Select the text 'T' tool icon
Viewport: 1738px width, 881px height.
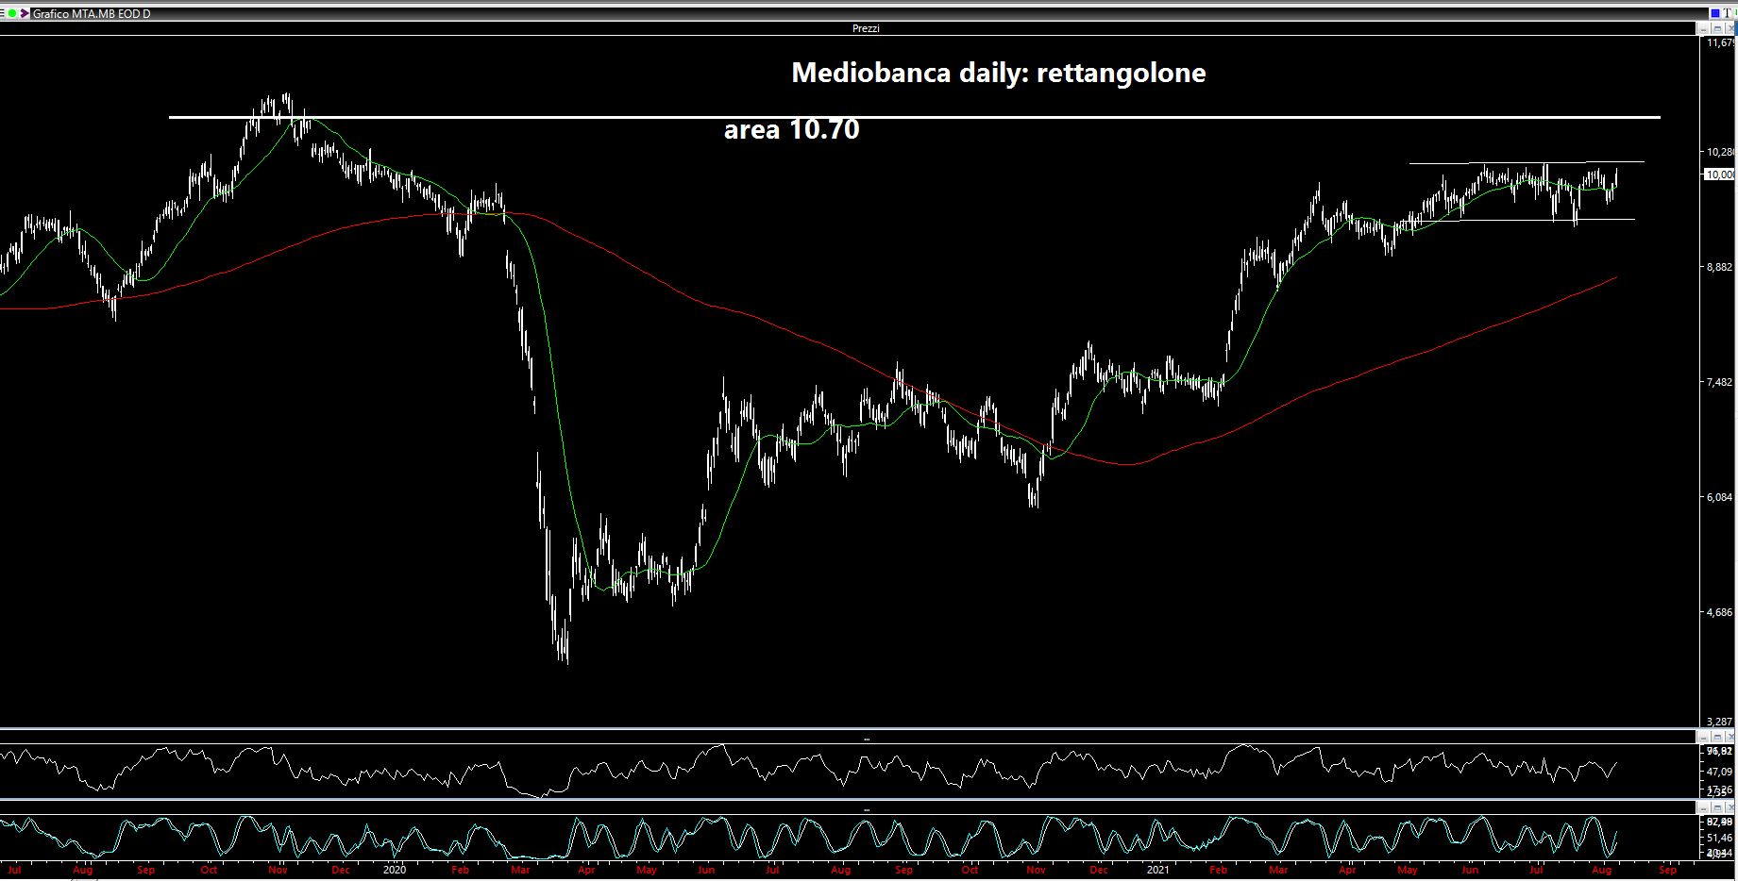tap(1727, 13)
